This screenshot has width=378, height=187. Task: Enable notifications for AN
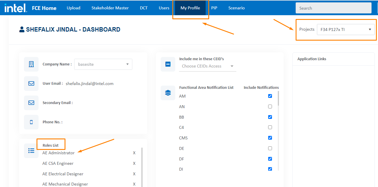point(270,107)
